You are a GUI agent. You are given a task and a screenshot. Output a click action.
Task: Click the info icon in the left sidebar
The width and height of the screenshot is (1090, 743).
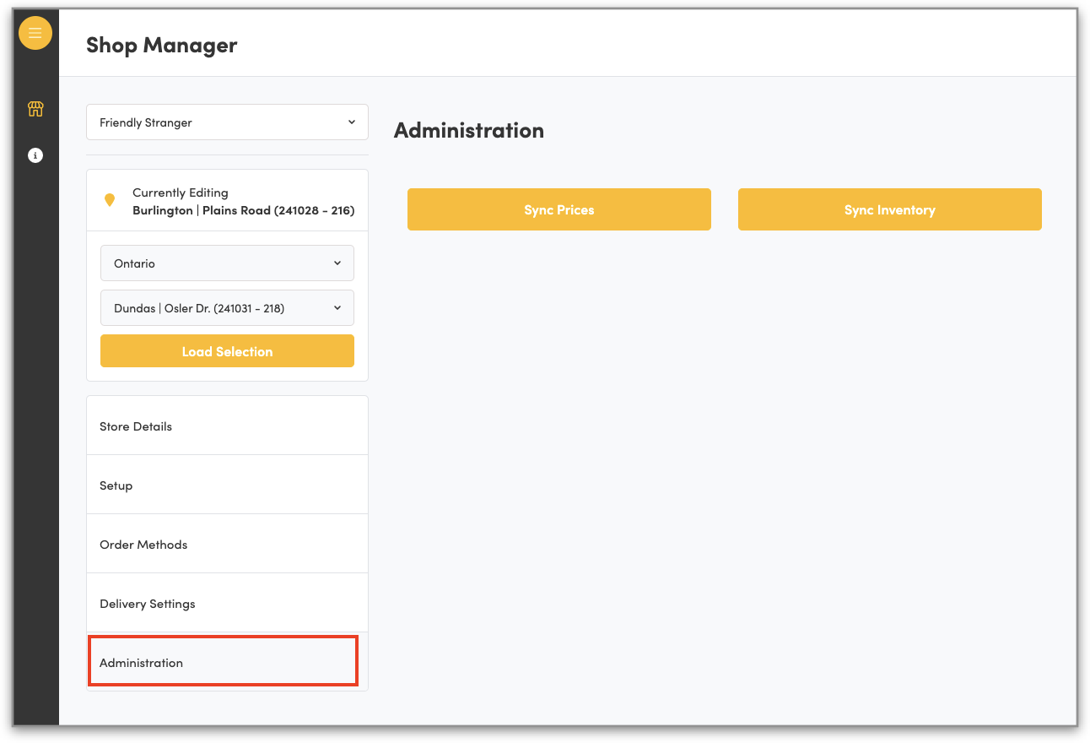pyautogui.click(x=35, y=155)
